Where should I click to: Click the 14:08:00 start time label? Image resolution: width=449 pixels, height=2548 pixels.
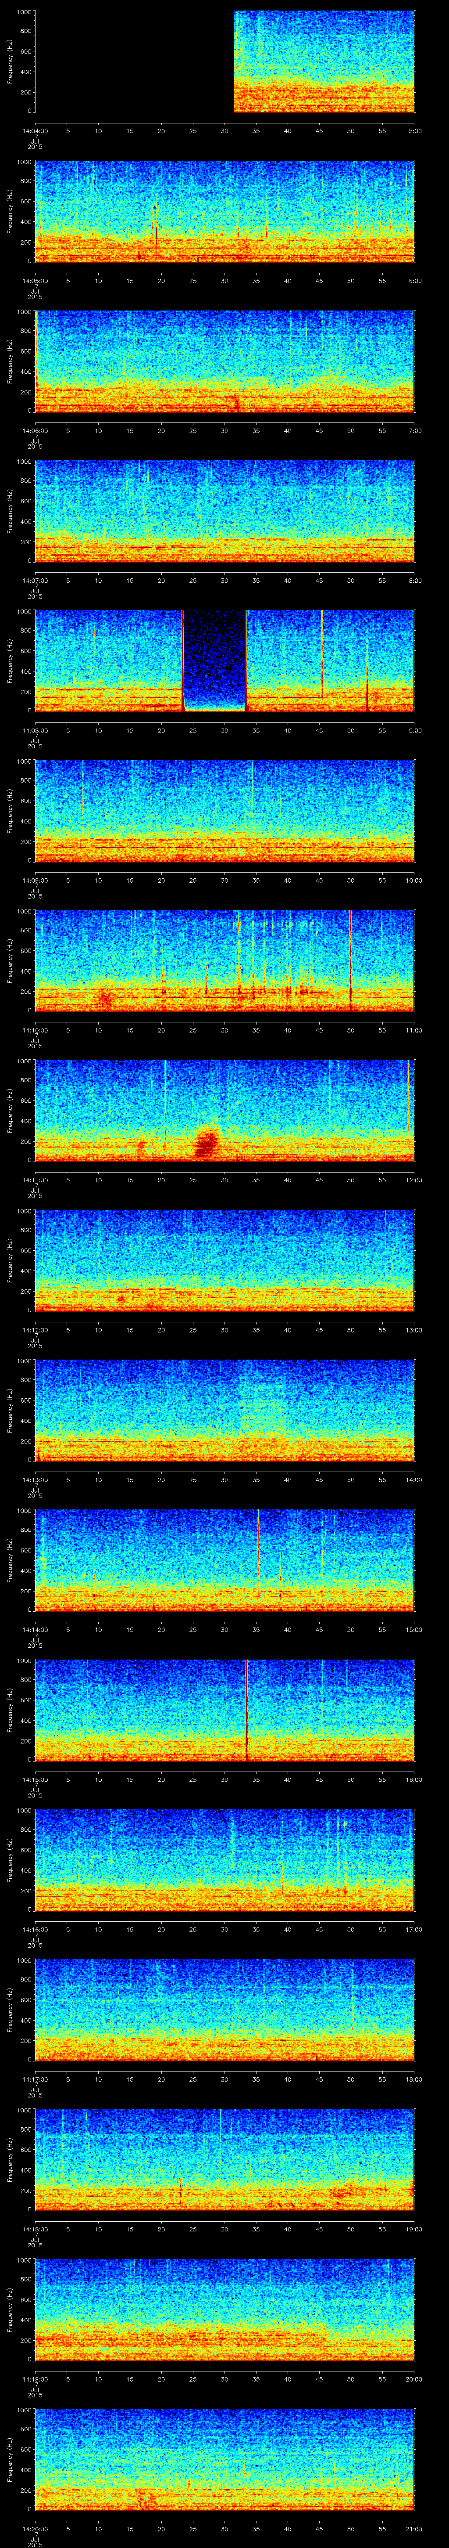pos(35,730)
